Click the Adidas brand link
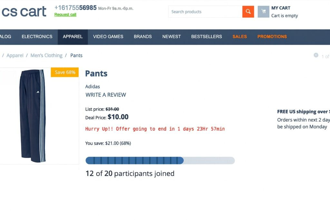The width and height of the screenshot is (330, 220). click(x=92, y=87)
